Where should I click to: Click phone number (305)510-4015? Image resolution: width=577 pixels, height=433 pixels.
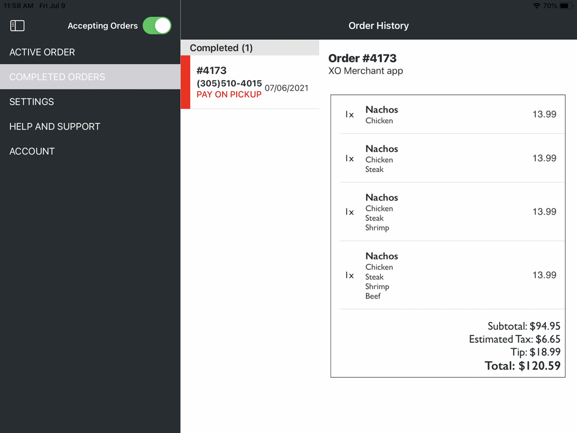click(x=229, y=83)
